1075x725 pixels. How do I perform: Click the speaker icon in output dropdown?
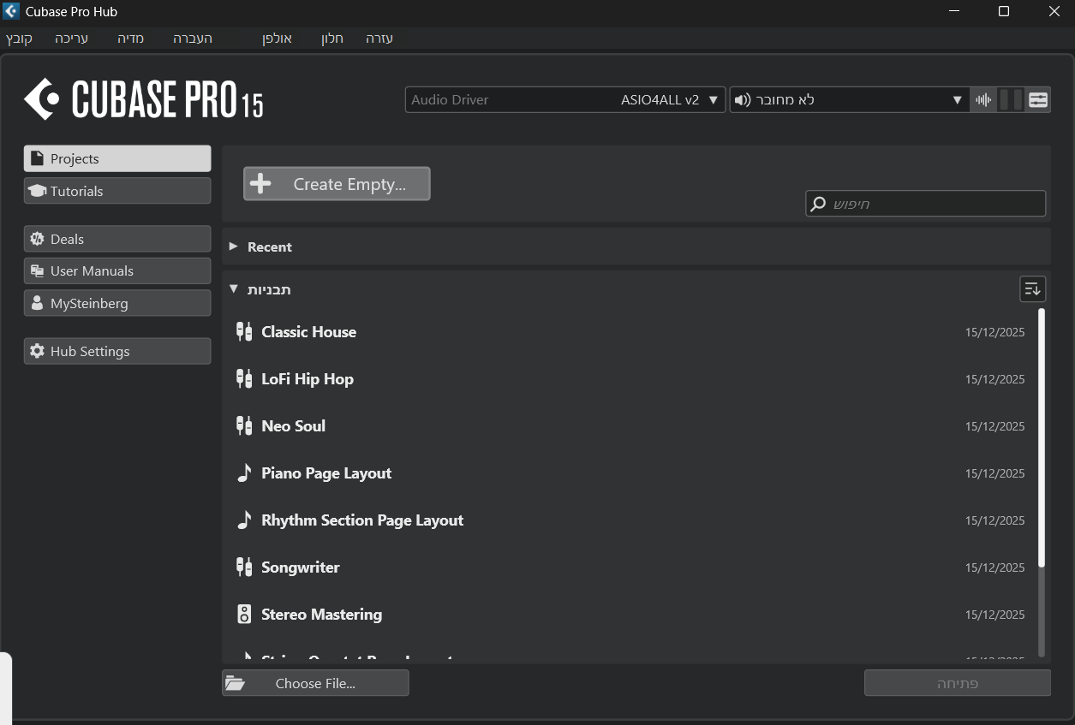tap(743, 99)
